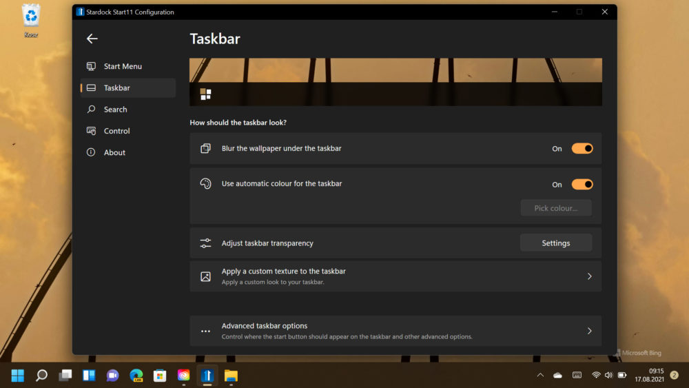Viewport: 689px width, 388px height.
Task: Open the notification count badge
Action: coord(674,376)
